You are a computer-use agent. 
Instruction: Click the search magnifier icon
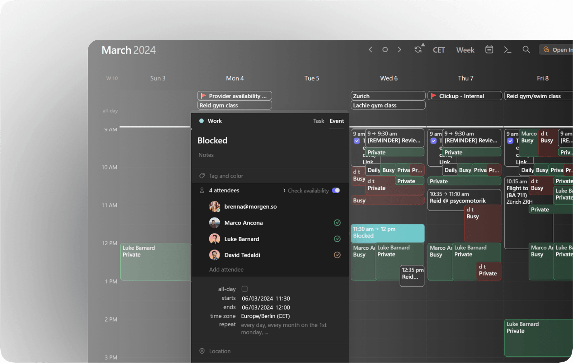pyautogui.click(x=526, y=50)
